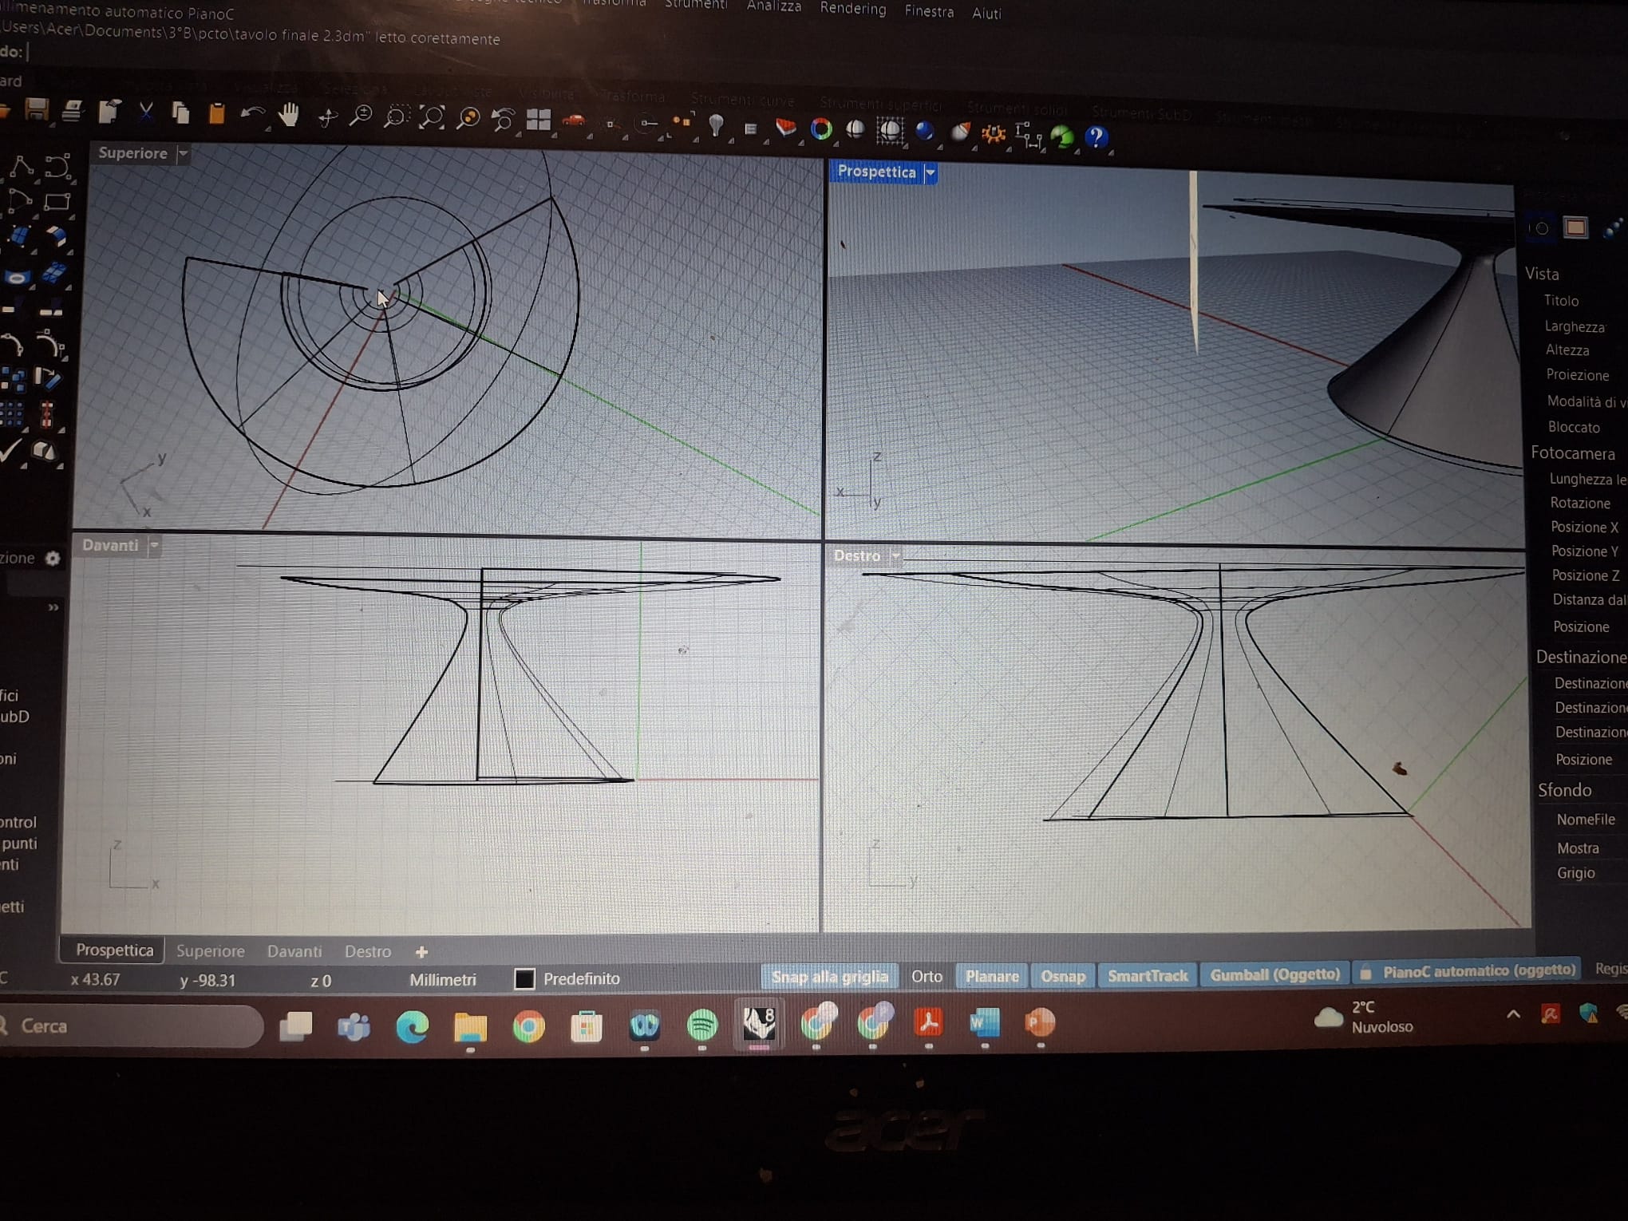Open the Prospettica viewport dropdown arrow
Screen dimensions: 1628x1221
point(931,172)
